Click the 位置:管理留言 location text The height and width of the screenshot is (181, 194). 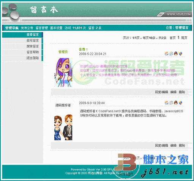pyautogui.click(x=177, y=28)
